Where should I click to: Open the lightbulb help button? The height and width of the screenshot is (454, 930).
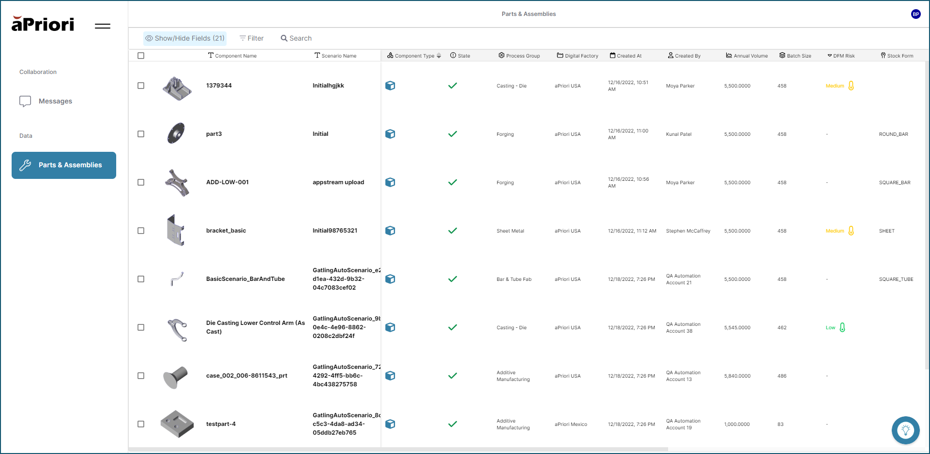[x=905, y=430]
